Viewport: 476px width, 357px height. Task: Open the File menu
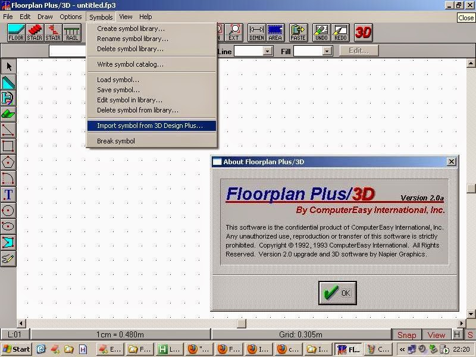[8, 17]
